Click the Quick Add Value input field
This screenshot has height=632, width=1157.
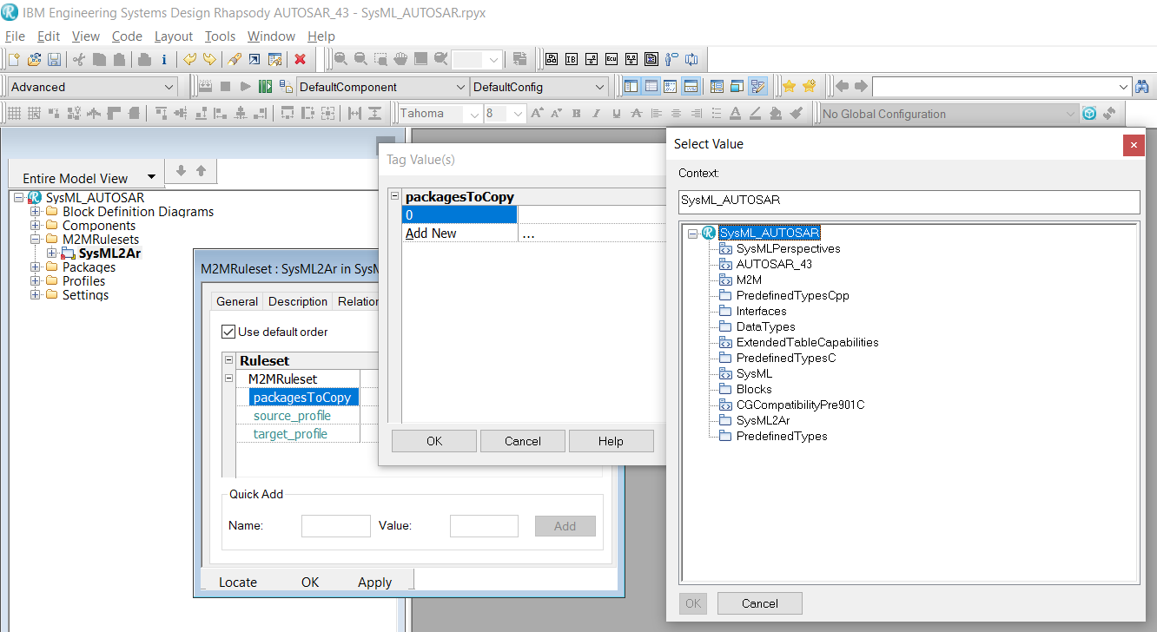coord(484,526)
